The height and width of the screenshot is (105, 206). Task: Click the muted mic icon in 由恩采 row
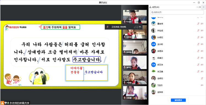coord(198,51)
